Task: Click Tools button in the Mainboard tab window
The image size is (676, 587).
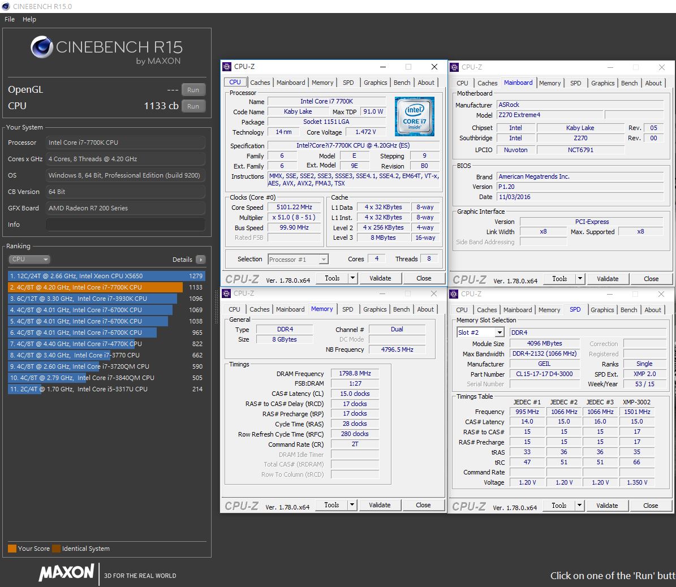Action: 559,279
